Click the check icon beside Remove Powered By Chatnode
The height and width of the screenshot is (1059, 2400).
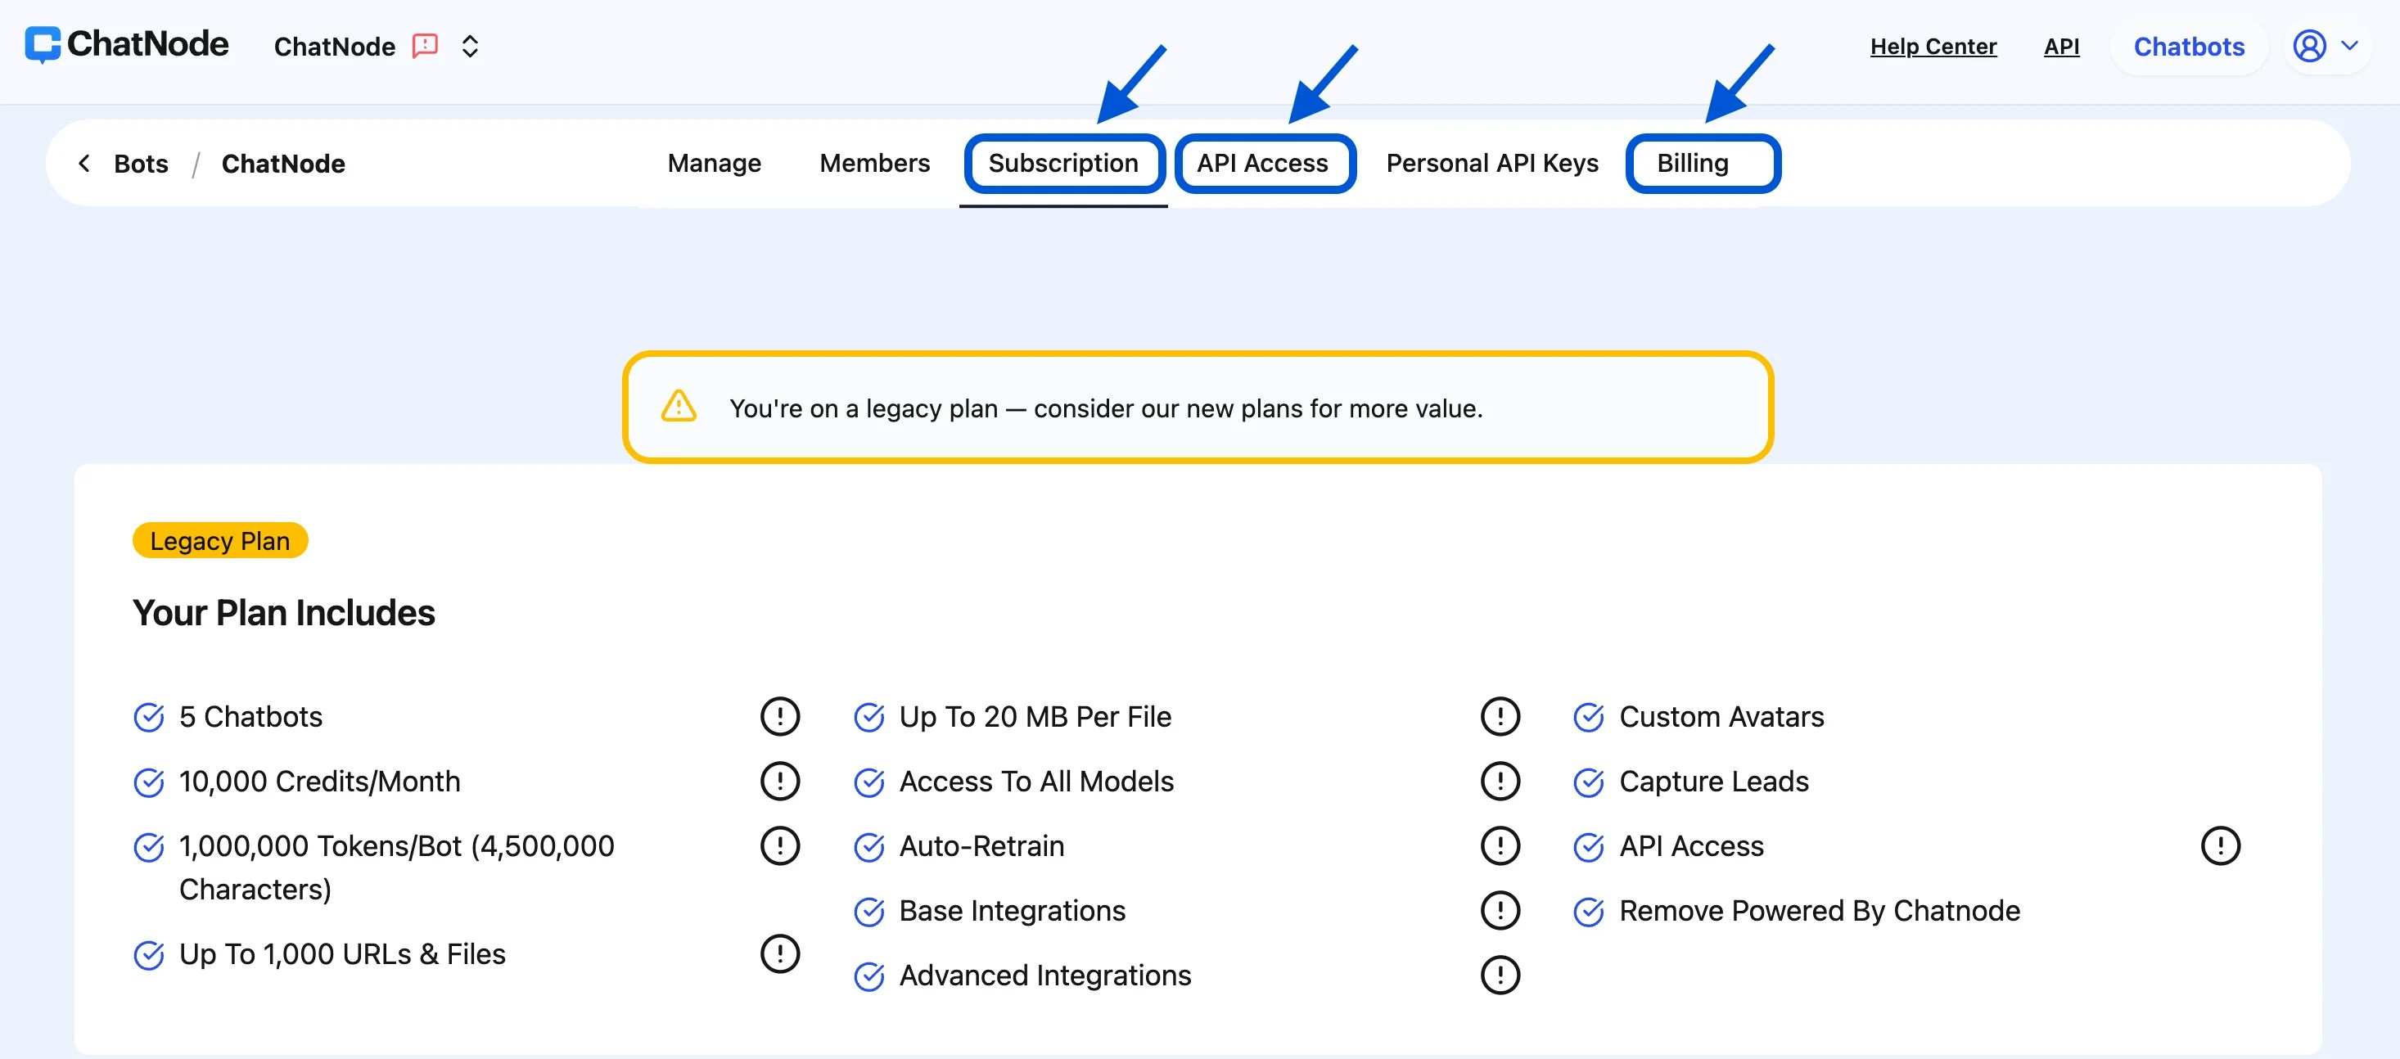pyautogui.click(x=1589, y=912)
